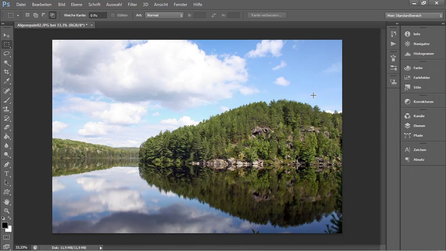Select the Eyedropper tool
Viewport: 446px width, 251px height.
tap(7, 81)
